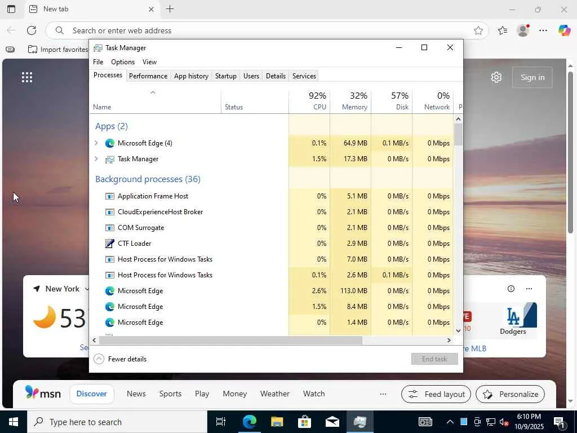Click the Personalize button

click(x=510, y=394)
